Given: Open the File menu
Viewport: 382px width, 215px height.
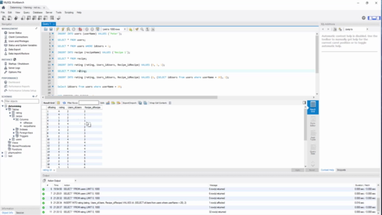Looking at the screenshot, I should tap(2, 13).
